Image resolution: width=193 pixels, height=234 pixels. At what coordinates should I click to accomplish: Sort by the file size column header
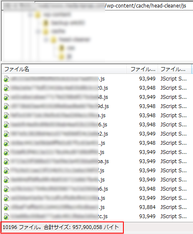point(142,69)
